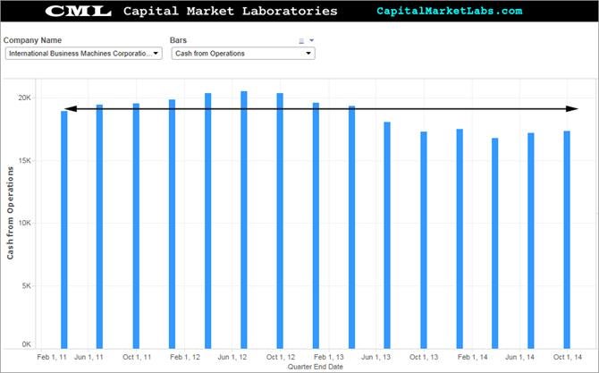Click the 10K y-axis label

point(25,224)
